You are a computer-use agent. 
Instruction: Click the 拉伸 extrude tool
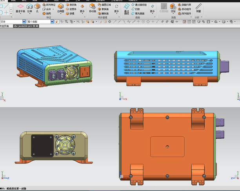point(30,8)
